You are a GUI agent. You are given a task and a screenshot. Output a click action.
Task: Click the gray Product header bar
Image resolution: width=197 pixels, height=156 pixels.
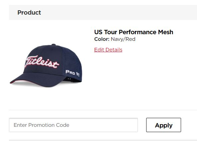pyautogui.click(x=103, y=12)
